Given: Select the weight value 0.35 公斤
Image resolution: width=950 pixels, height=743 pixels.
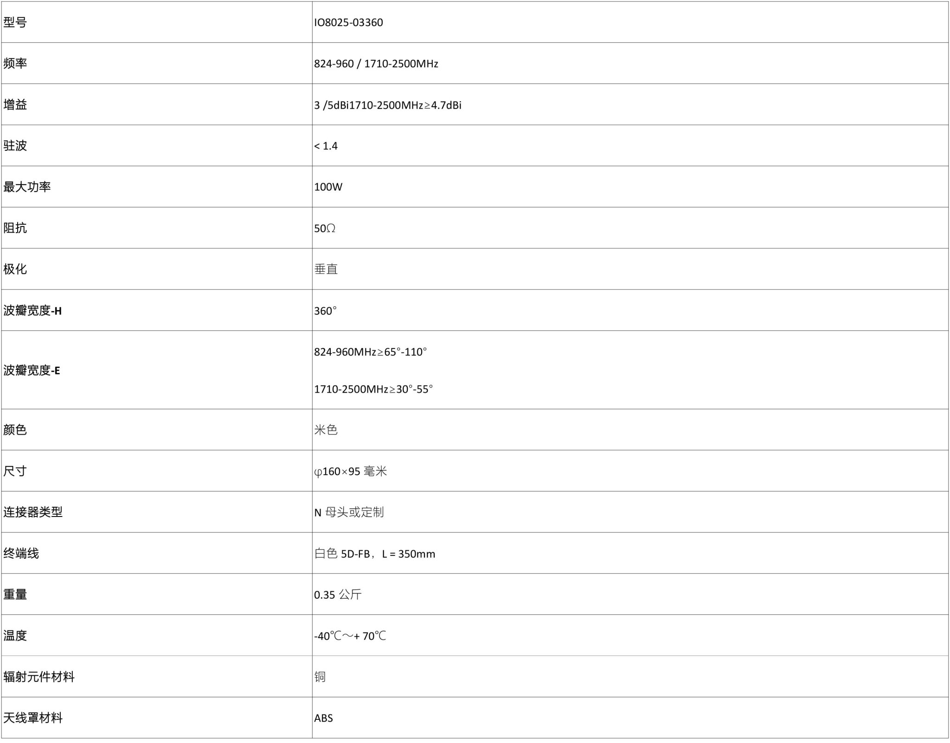Looking at the screenshot, I should (x=338, y=594).
